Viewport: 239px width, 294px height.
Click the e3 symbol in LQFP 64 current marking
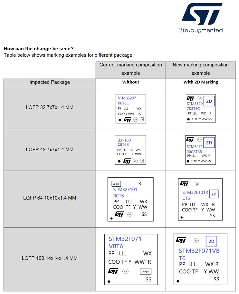[130, 214]
